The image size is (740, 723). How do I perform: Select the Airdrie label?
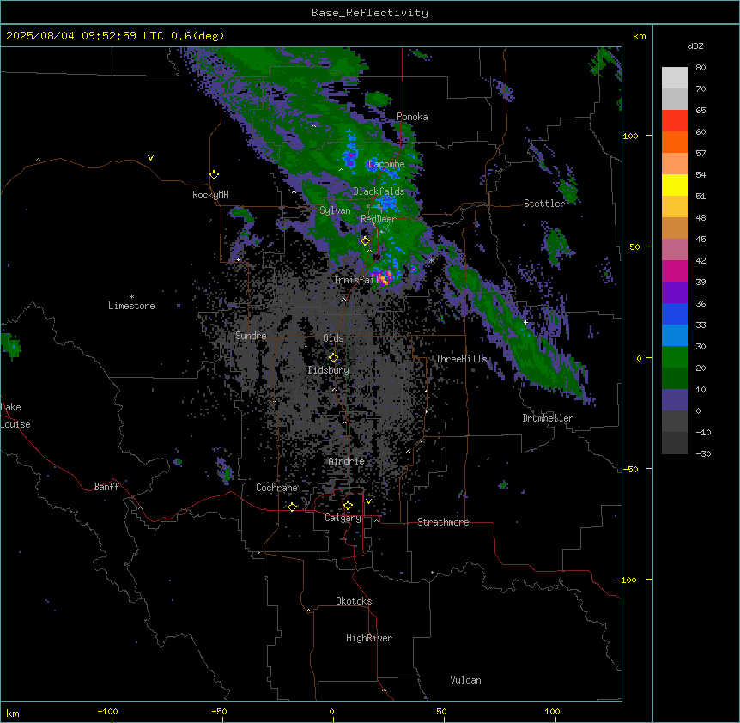347,461
